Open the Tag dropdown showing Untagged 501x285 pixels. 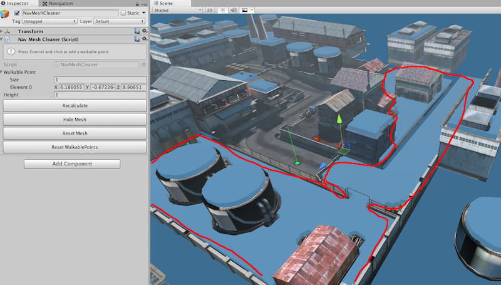49,21
